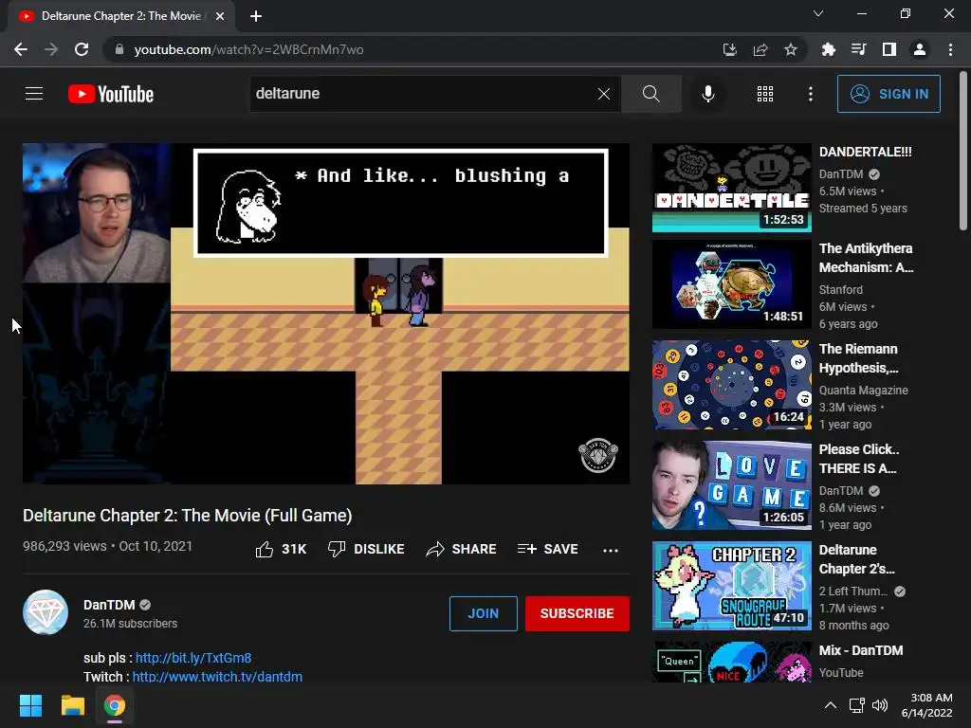
Task: Open File Explorer from taskbar
Action: (72, 705)
